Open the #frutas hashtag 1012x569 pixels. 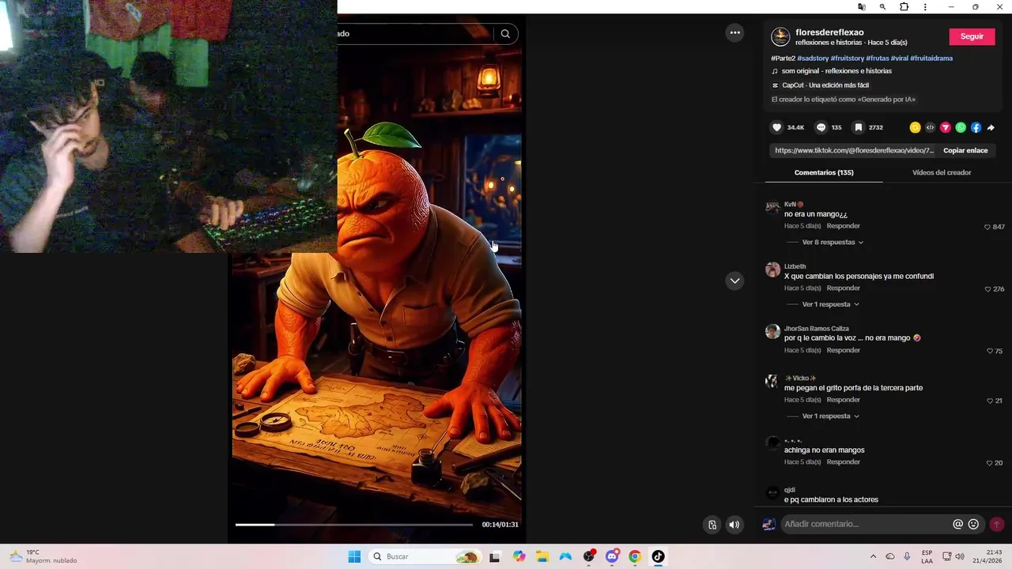click(x=878, y=58)
